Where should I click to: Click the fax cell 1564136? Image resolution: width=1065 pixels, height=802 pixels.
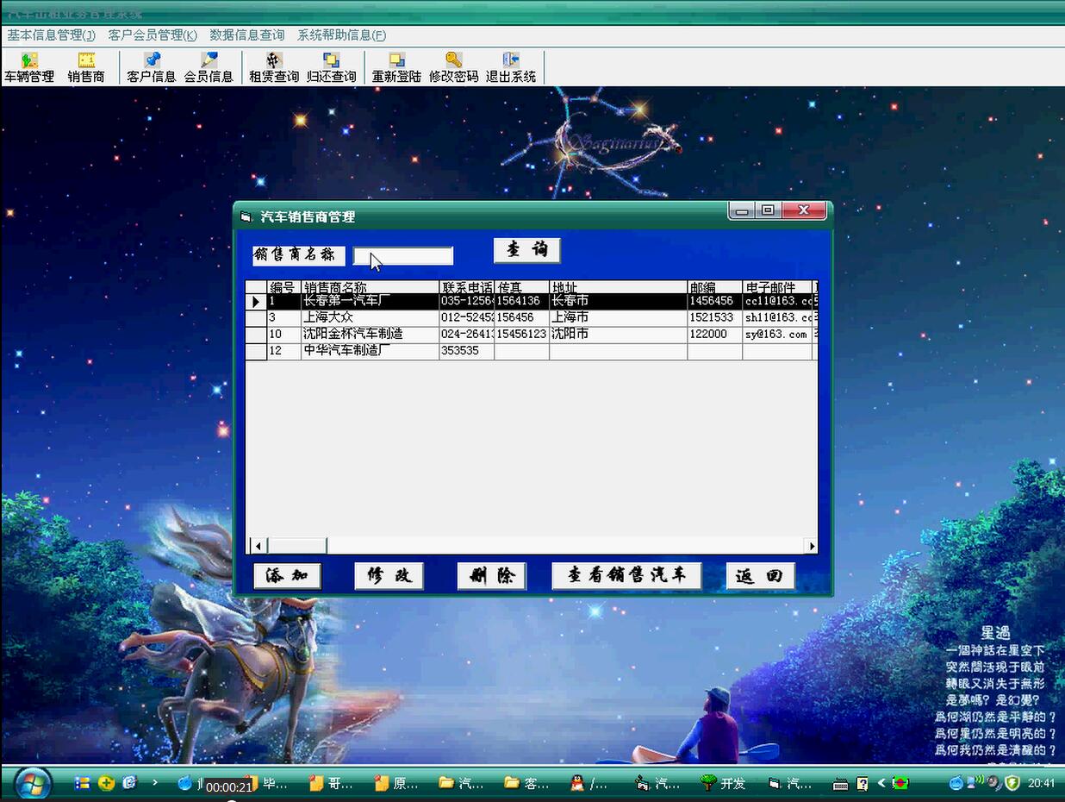(x=521, y=302)
